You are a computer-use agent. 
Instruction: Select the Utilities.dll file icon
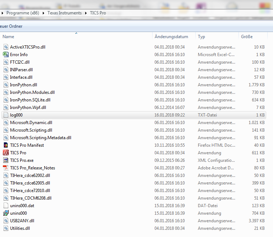pos(6,228)
